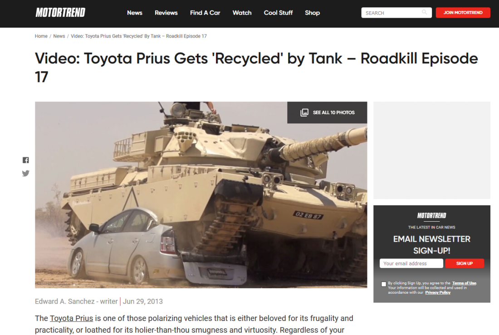Viewport: 499px width, 335px height.
Task: Open the Terms of Use link
Action: pos(464,283)
